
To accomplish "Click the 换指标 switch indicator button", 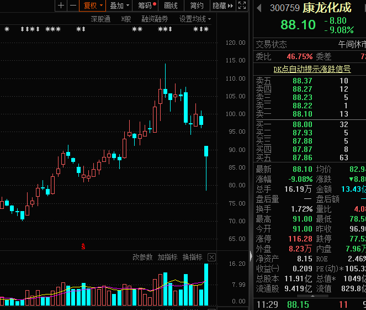I will (192, 257).
